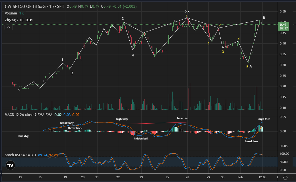Click the ZigZag value 0.31
The height and width of the screenshot is (182, 296).
click(x=29, y=20)
